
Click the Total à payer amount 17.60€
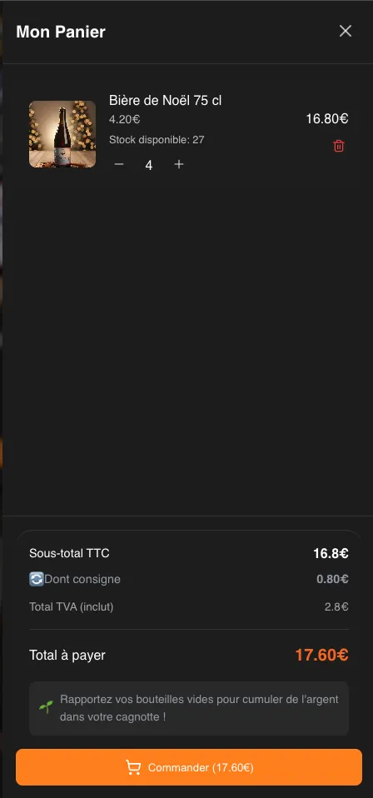[x=321, y=655]
